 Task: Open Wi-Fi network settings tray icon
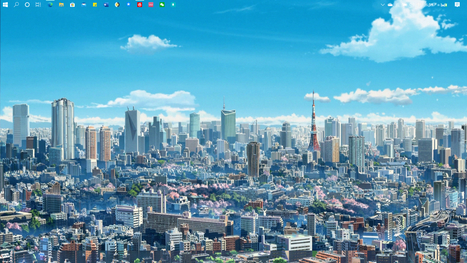[x=398, y=5]
